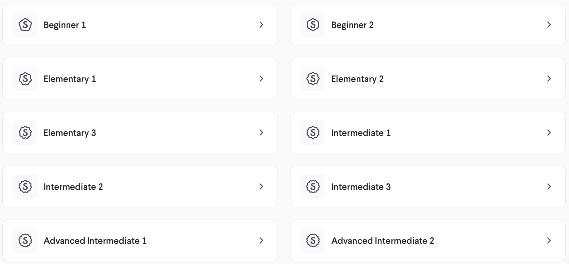Viewport: 569px width, 264px height.
Task: Select the Elementary 3 level label
Action: pyautogui.click(x=70, y=133)
